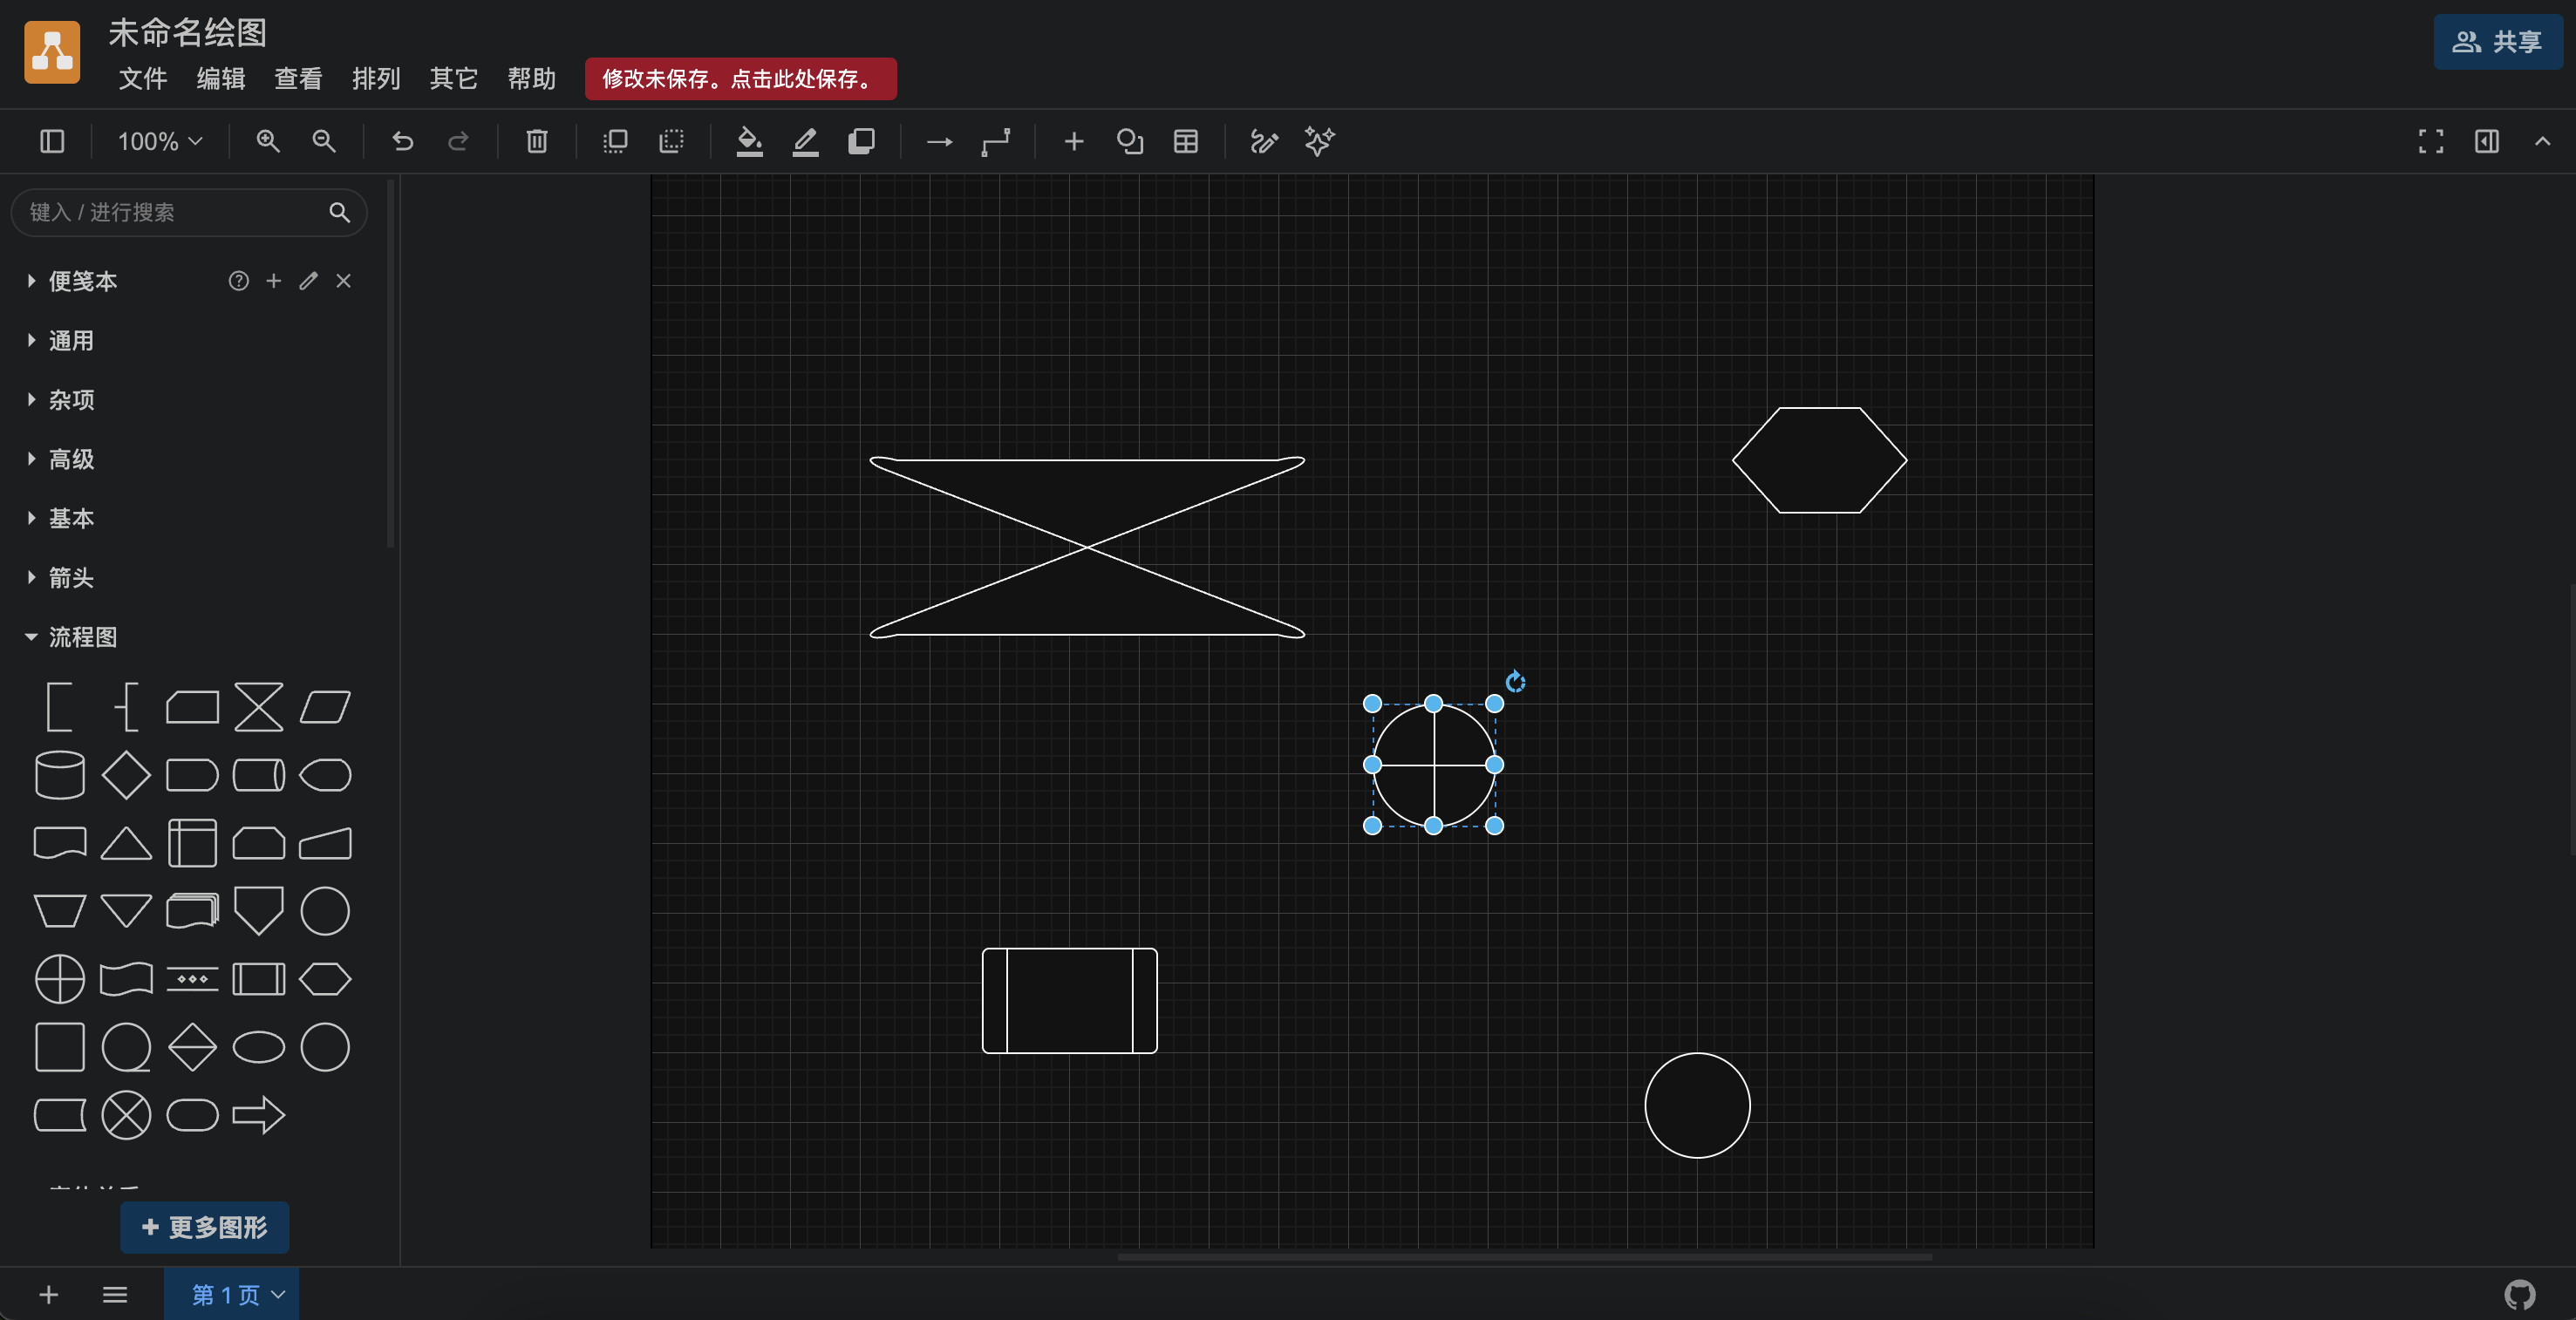This screenshot has width=2576, height=1320.
Task: Open the 第 1 页 page tab
Action: [x=231, y=1294]
